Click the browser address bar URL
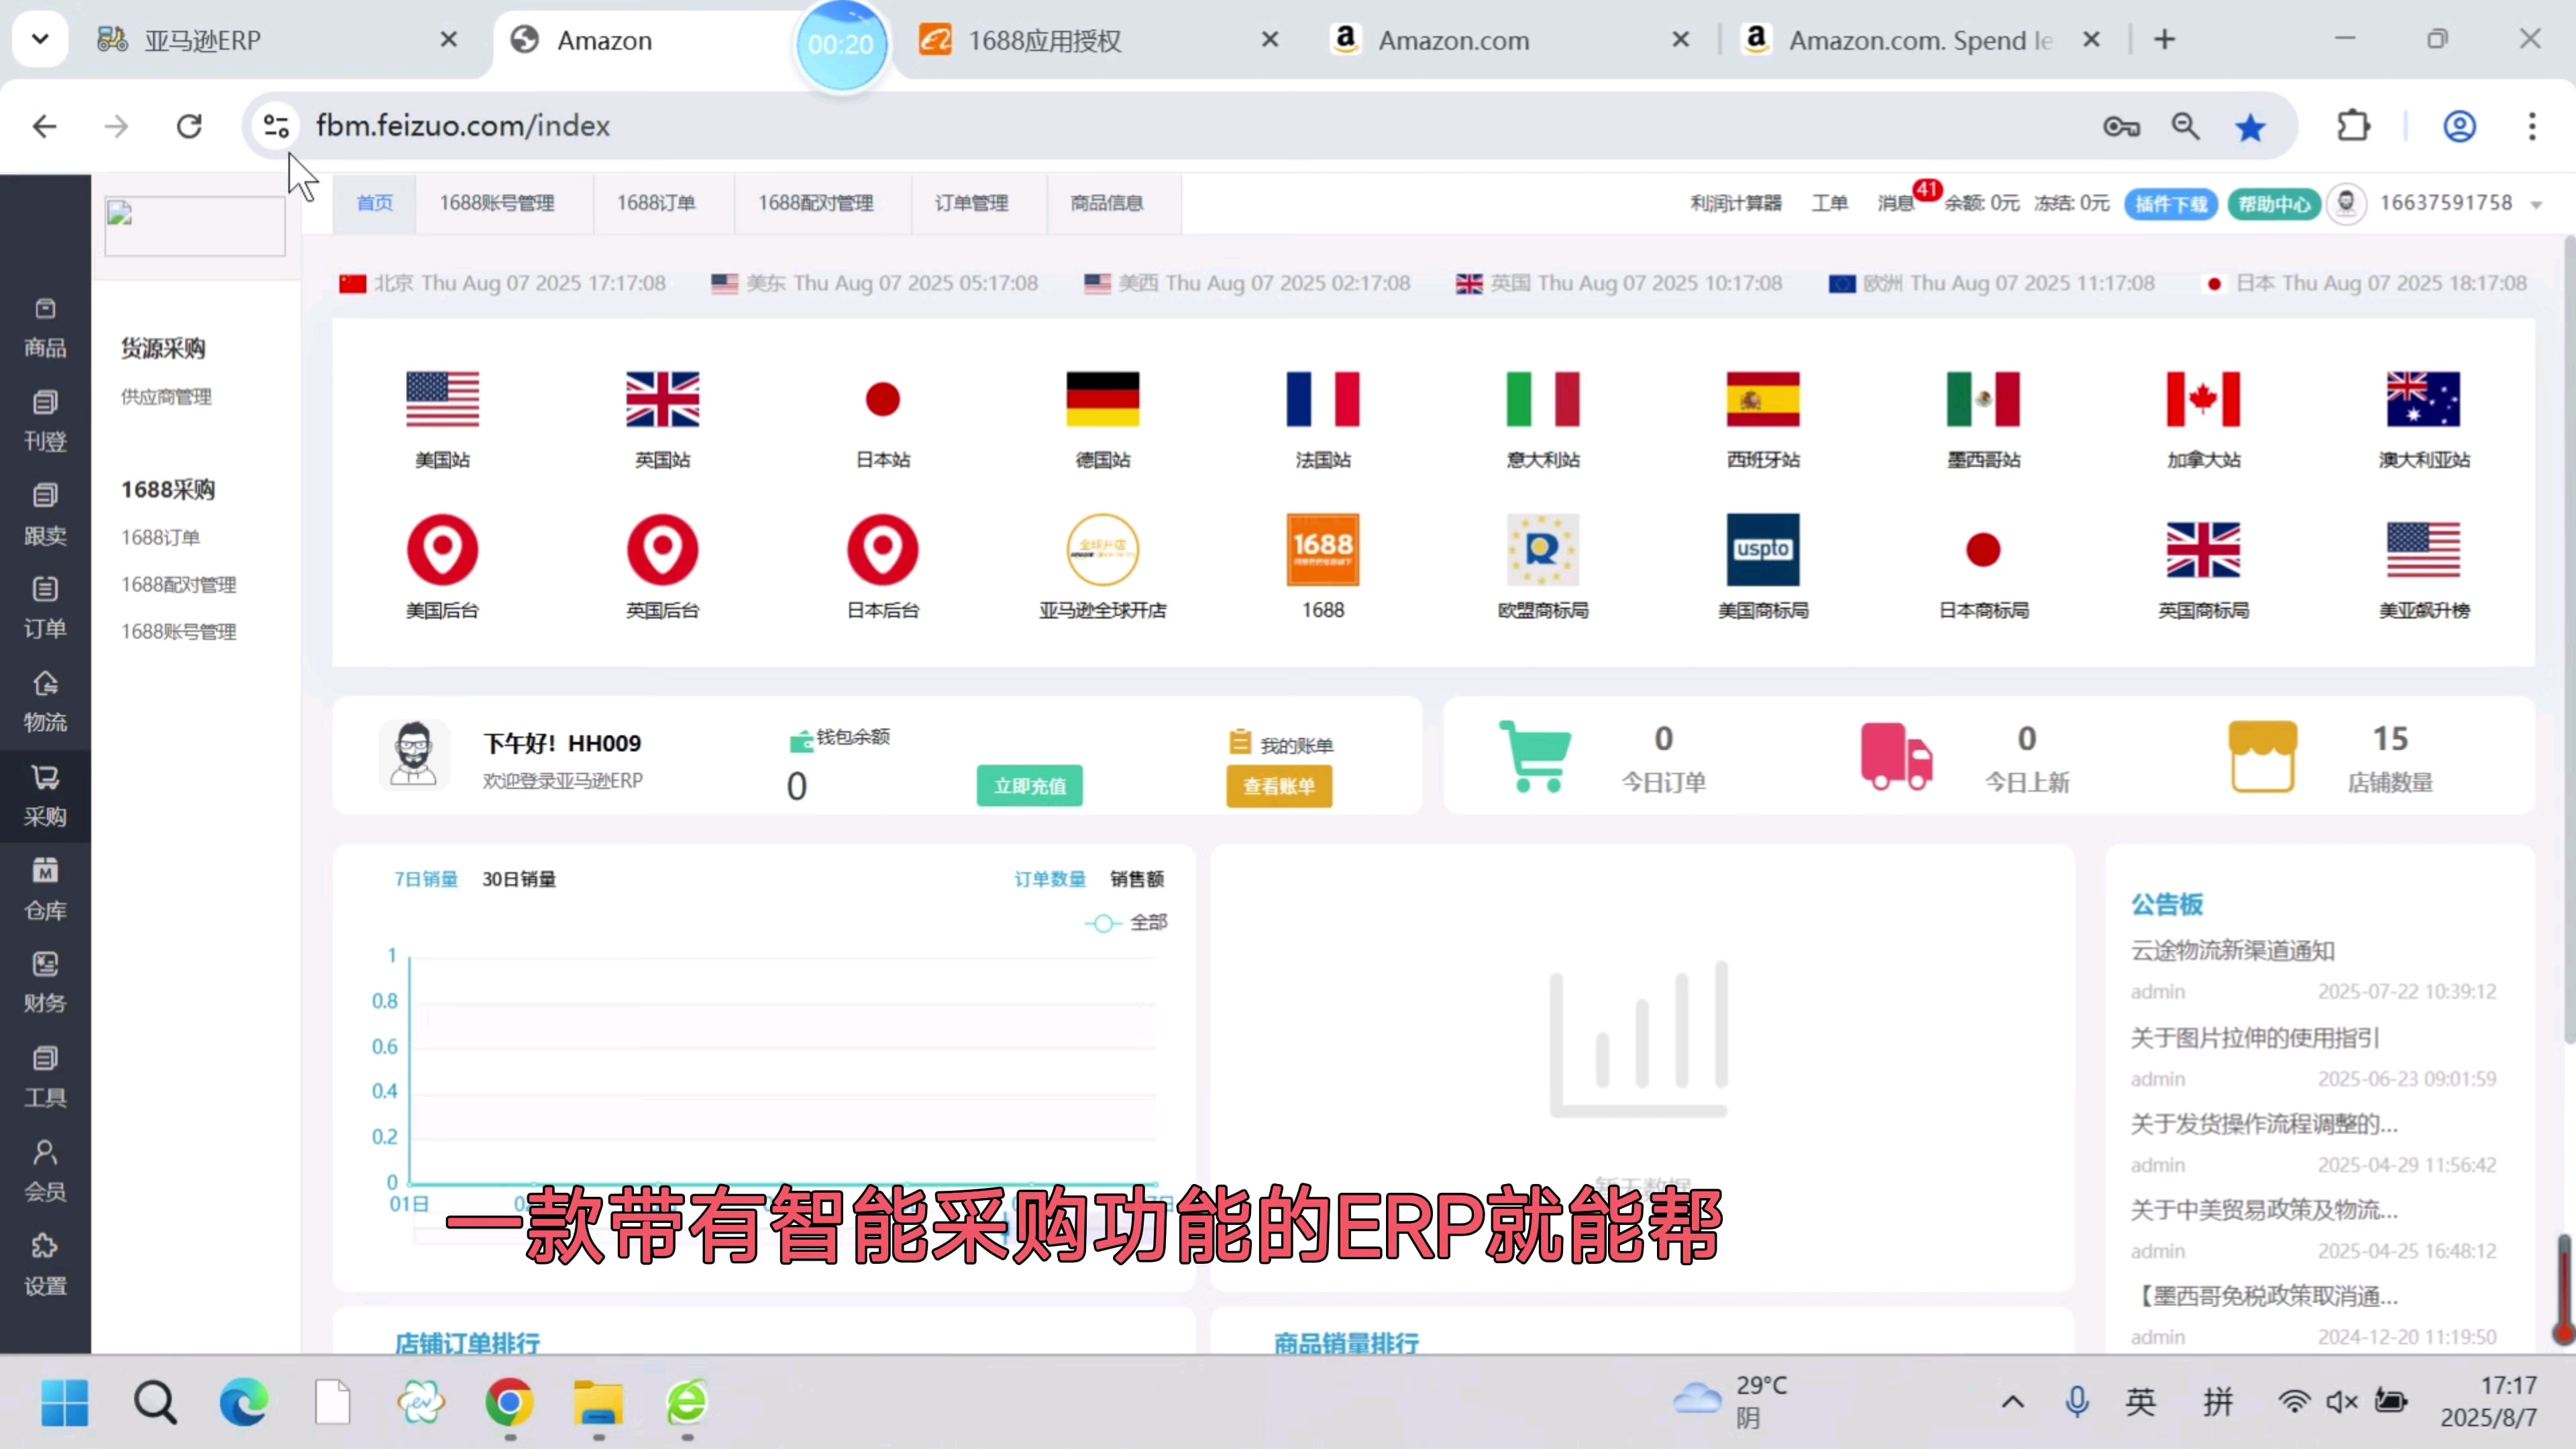Image resolution: width=2576 pixels, height=1449 pixels. coord(463,126)
